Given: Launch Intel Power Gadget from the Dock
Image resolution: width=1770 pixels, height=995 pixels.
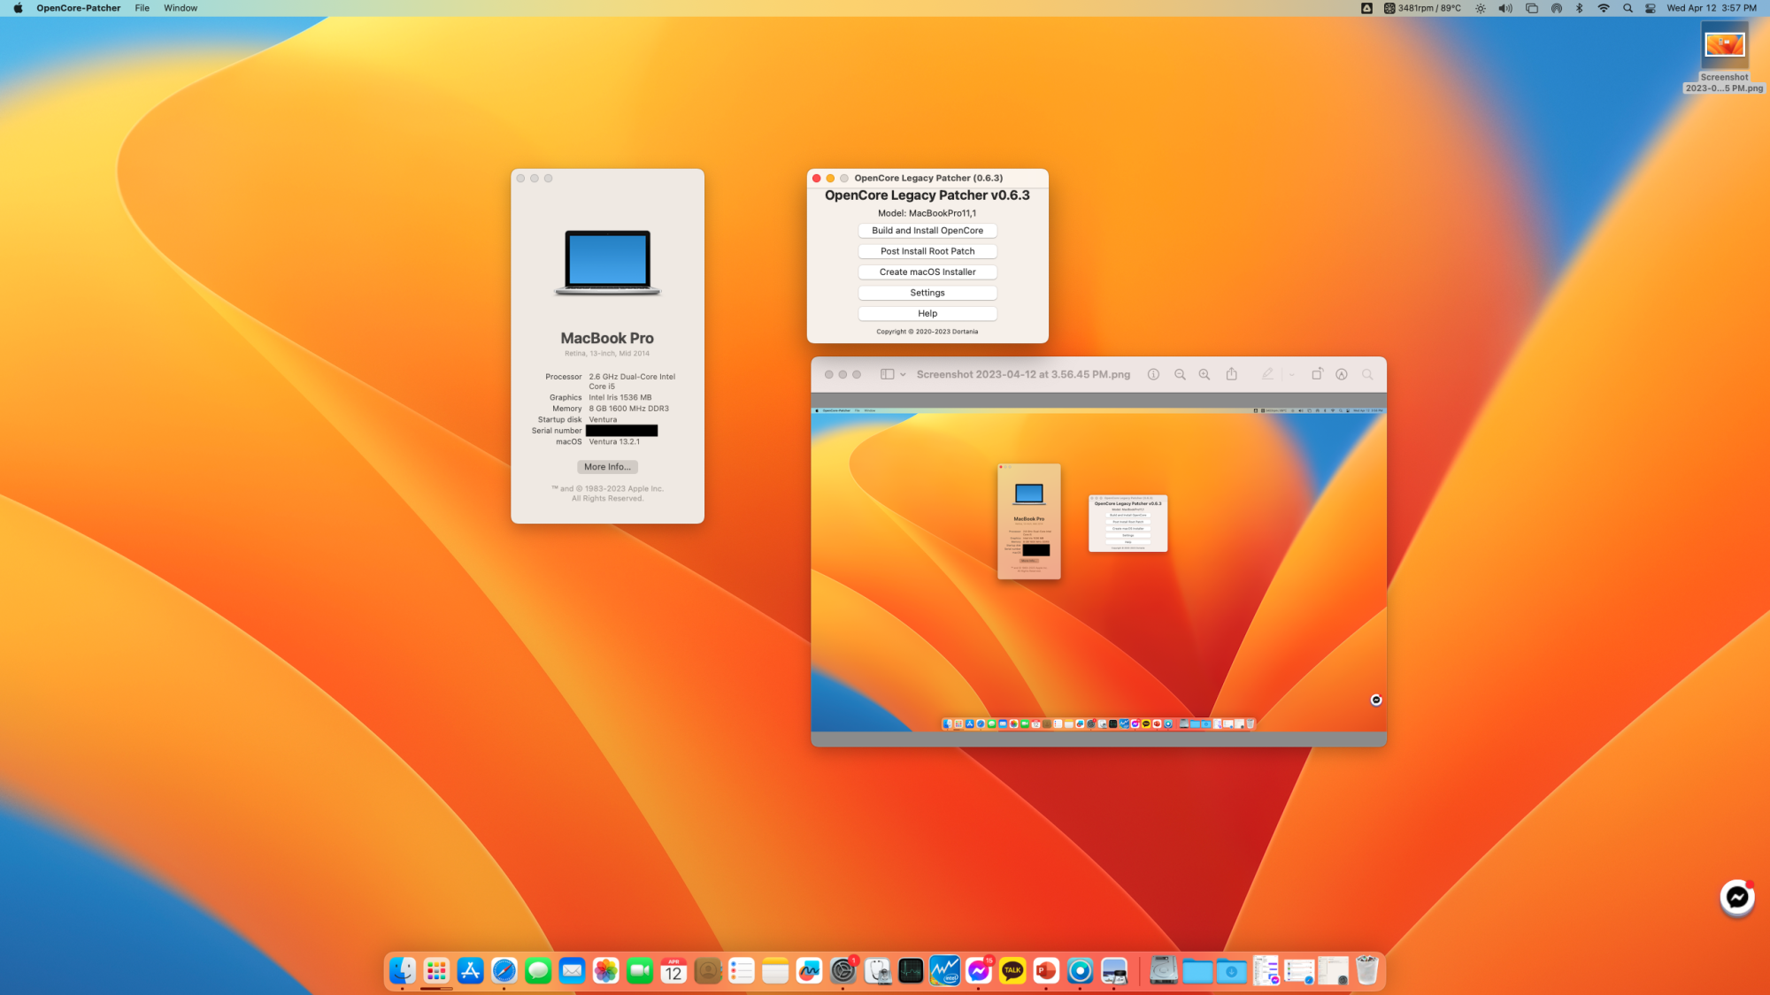Looking at the screenshot, I should tap(944, 971).
